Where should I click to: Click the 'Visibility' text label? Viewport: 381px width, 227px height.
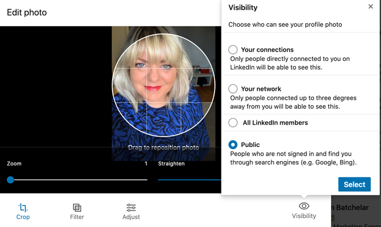(304, 216)
